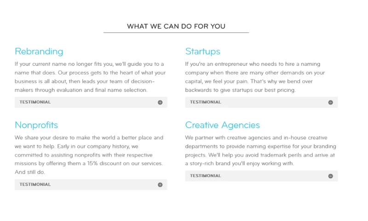
Task: Click the underline below the section title
Action: click(176, 33)
